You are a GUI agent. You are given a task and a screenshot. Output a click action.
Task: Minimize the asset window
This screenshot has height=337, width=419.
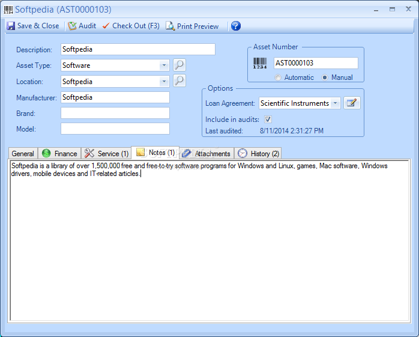pyautogui.click(x=376, y=10)
